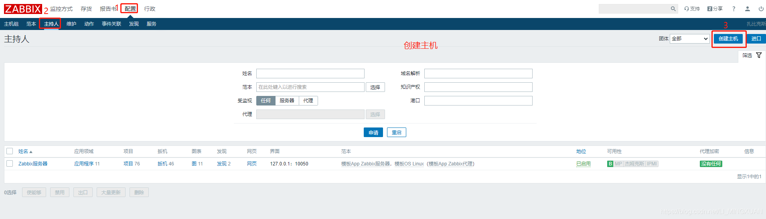Open the 监控方式 top menu
This screenshot has height=219, width=766.
[61, 9]
